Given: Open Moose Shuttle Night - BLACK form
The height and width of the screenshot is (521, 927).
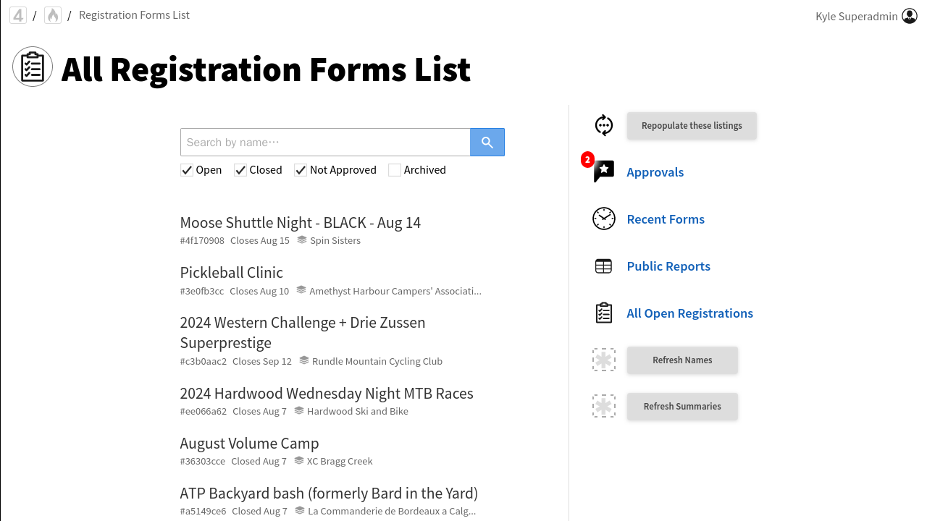Looking at the screenshot, I should (300, 223).
